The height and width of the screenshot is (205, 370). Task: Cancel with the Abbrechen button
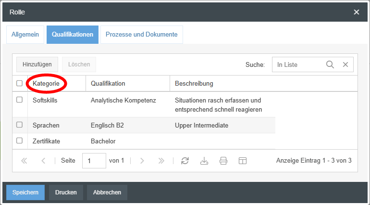tap(107, 192)
